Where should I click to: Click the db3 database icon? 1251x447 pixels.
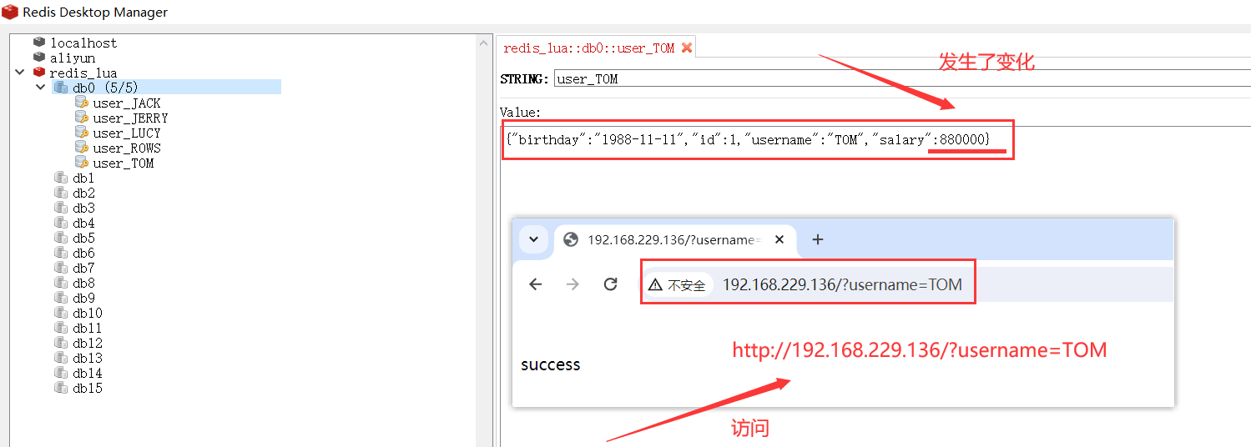point(61,208)
